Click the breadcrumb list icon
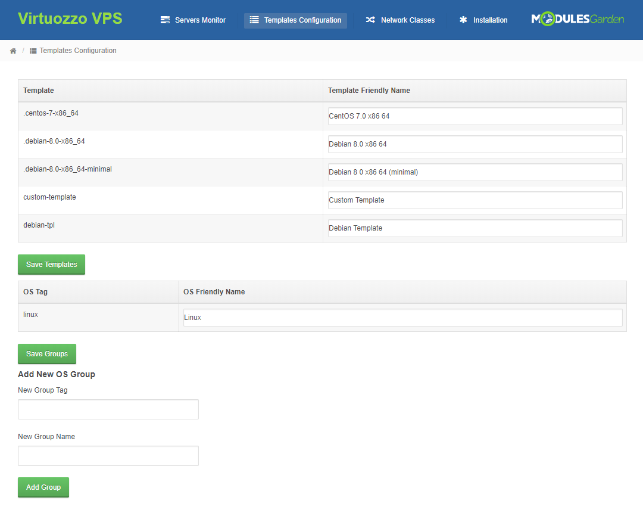This screenshot has height=513, width=643. (x=33, y=51)
